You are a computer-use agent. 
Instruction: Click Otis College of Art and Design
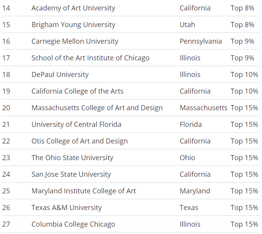(79, 141)
